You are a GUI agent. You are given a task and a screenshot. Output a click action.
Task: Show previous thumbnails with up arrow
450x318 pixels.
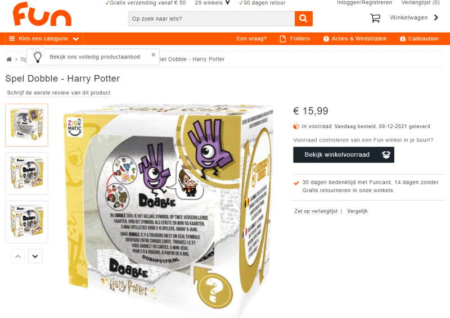18,256
